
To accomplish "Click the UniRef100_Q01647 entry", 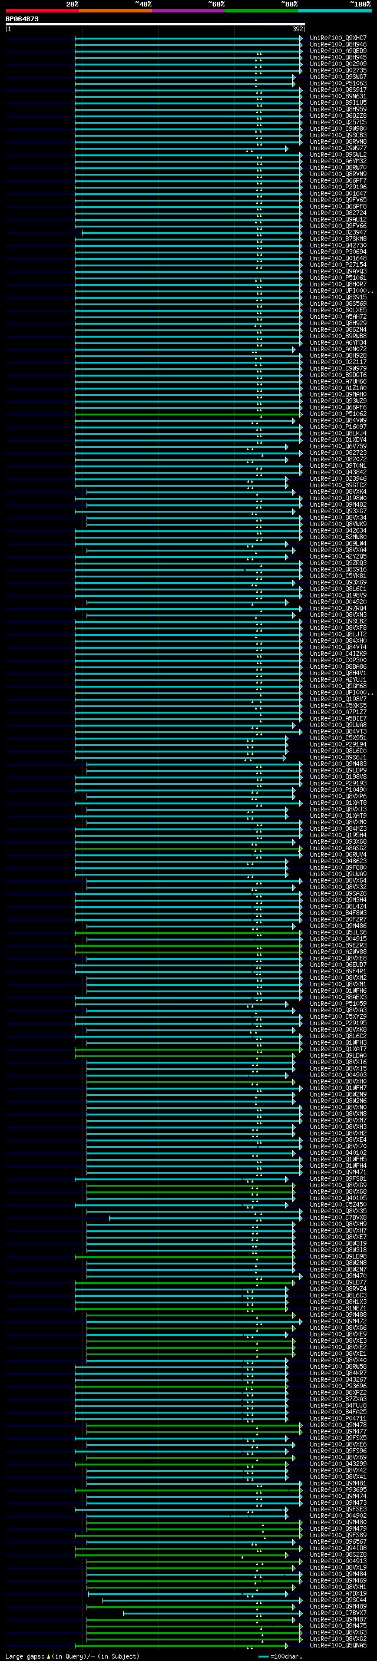I will tap(338, 193).
